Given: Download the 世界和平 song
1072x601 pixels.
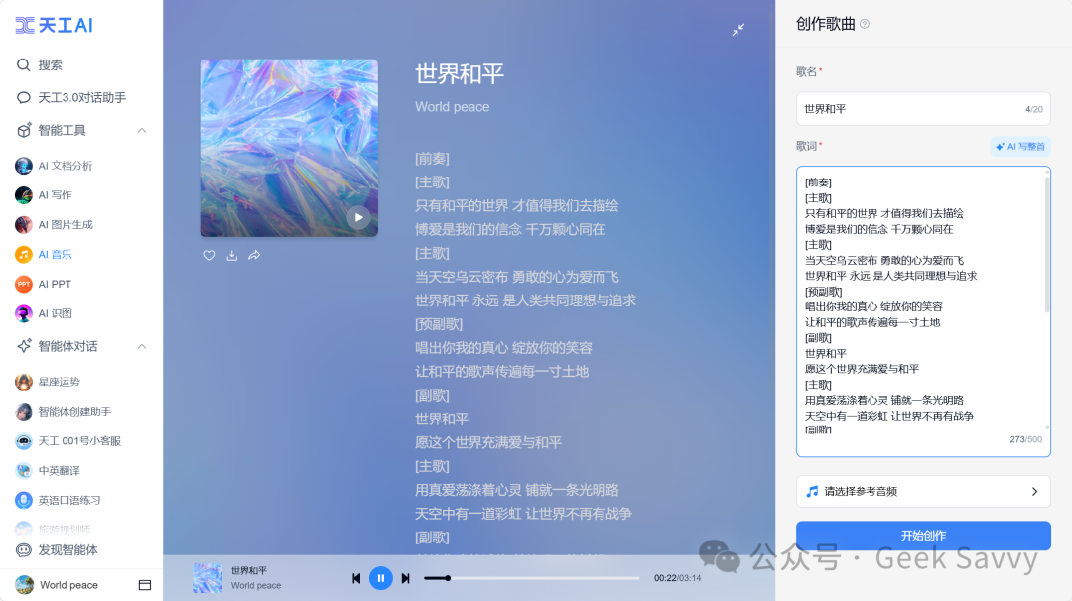Looking at the screenshot, I should coord(232,256).
